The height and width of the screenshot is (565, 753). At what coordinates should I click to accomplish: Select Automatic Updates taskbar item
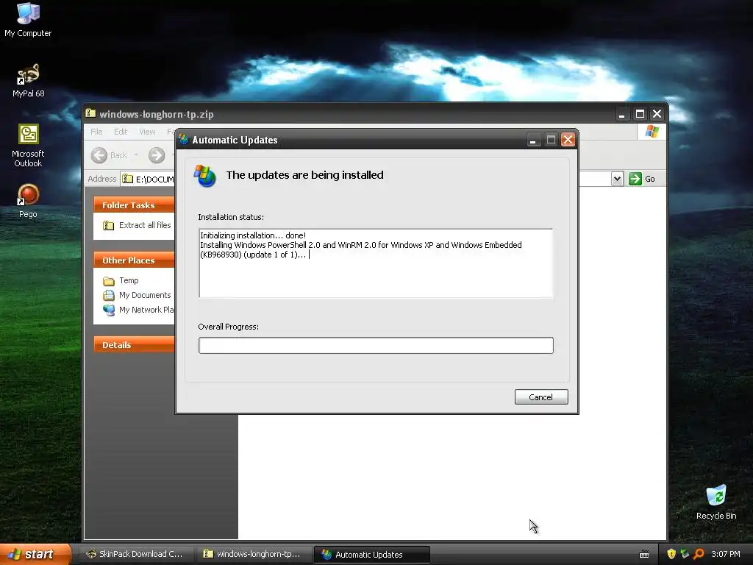coord(371,555)
